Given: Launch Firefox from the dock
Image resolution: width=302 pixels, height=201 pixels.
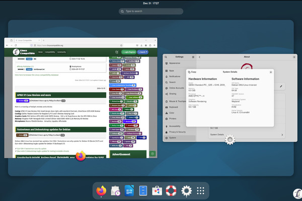Looking at the screenshot, I should click(101, 191).
